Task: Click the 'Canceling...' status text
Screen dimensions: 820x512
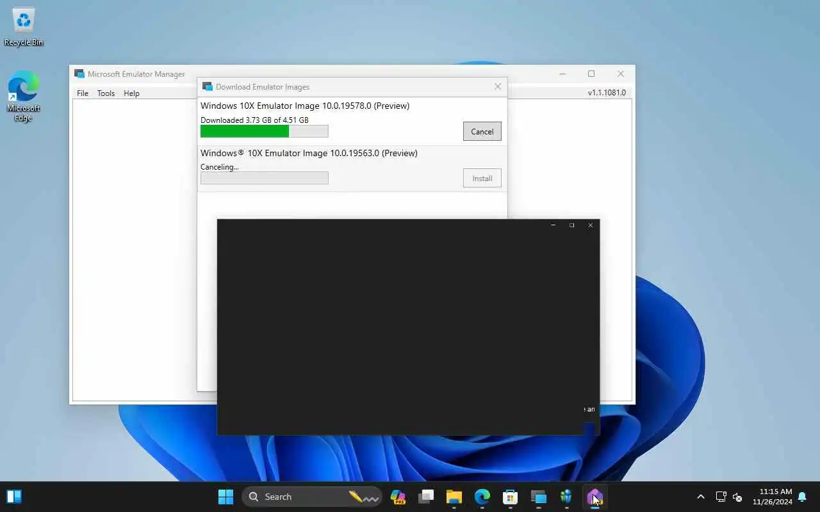Action: coord(219,167)
